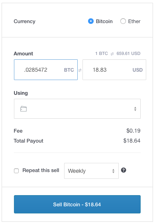Click the wallet icon in Using field
Viewport: 155px width, 223px height.
pyautogui.click(x=24, y=109)
